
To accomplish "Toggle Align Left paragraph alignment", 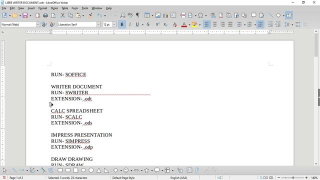I will click(x=206, y=24).
